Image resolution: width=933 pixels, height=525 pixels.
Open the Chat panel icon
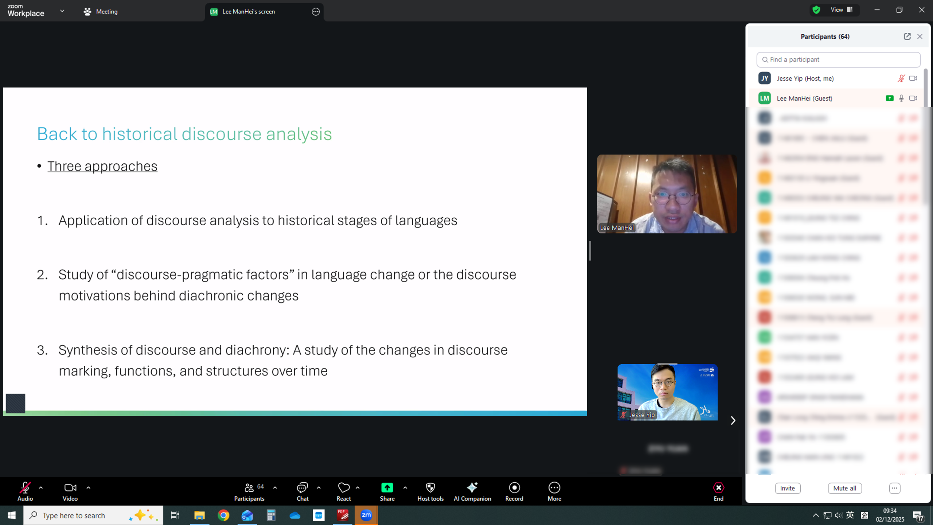tap(302, 488)
